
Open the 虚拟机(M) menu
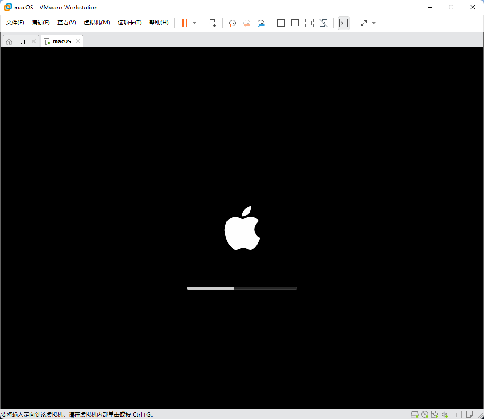pos(97,23)
